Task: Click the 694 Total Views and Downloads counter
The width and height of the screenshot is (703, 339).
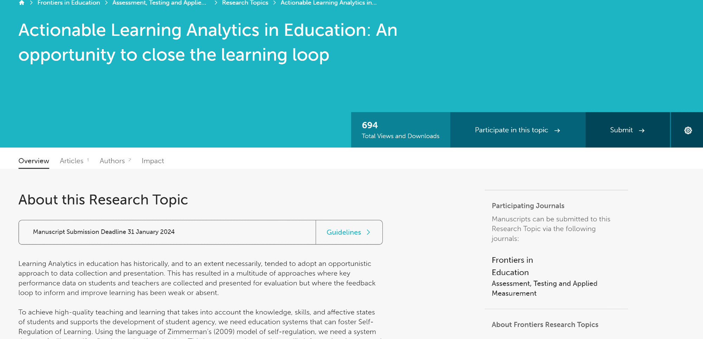Action: [x=400, y=130]
